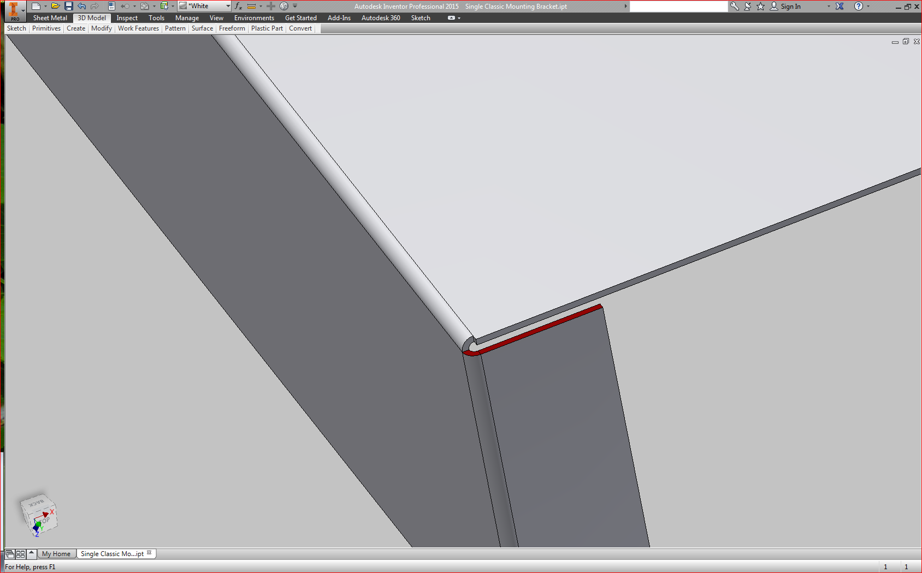922x573 pixels.
Task: Open the Modify panel button
Action: (x=102, y=28)
